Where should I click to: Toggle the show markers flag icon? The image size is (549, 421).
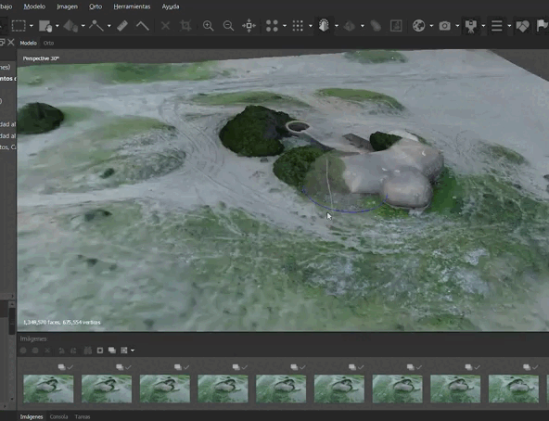542,26
